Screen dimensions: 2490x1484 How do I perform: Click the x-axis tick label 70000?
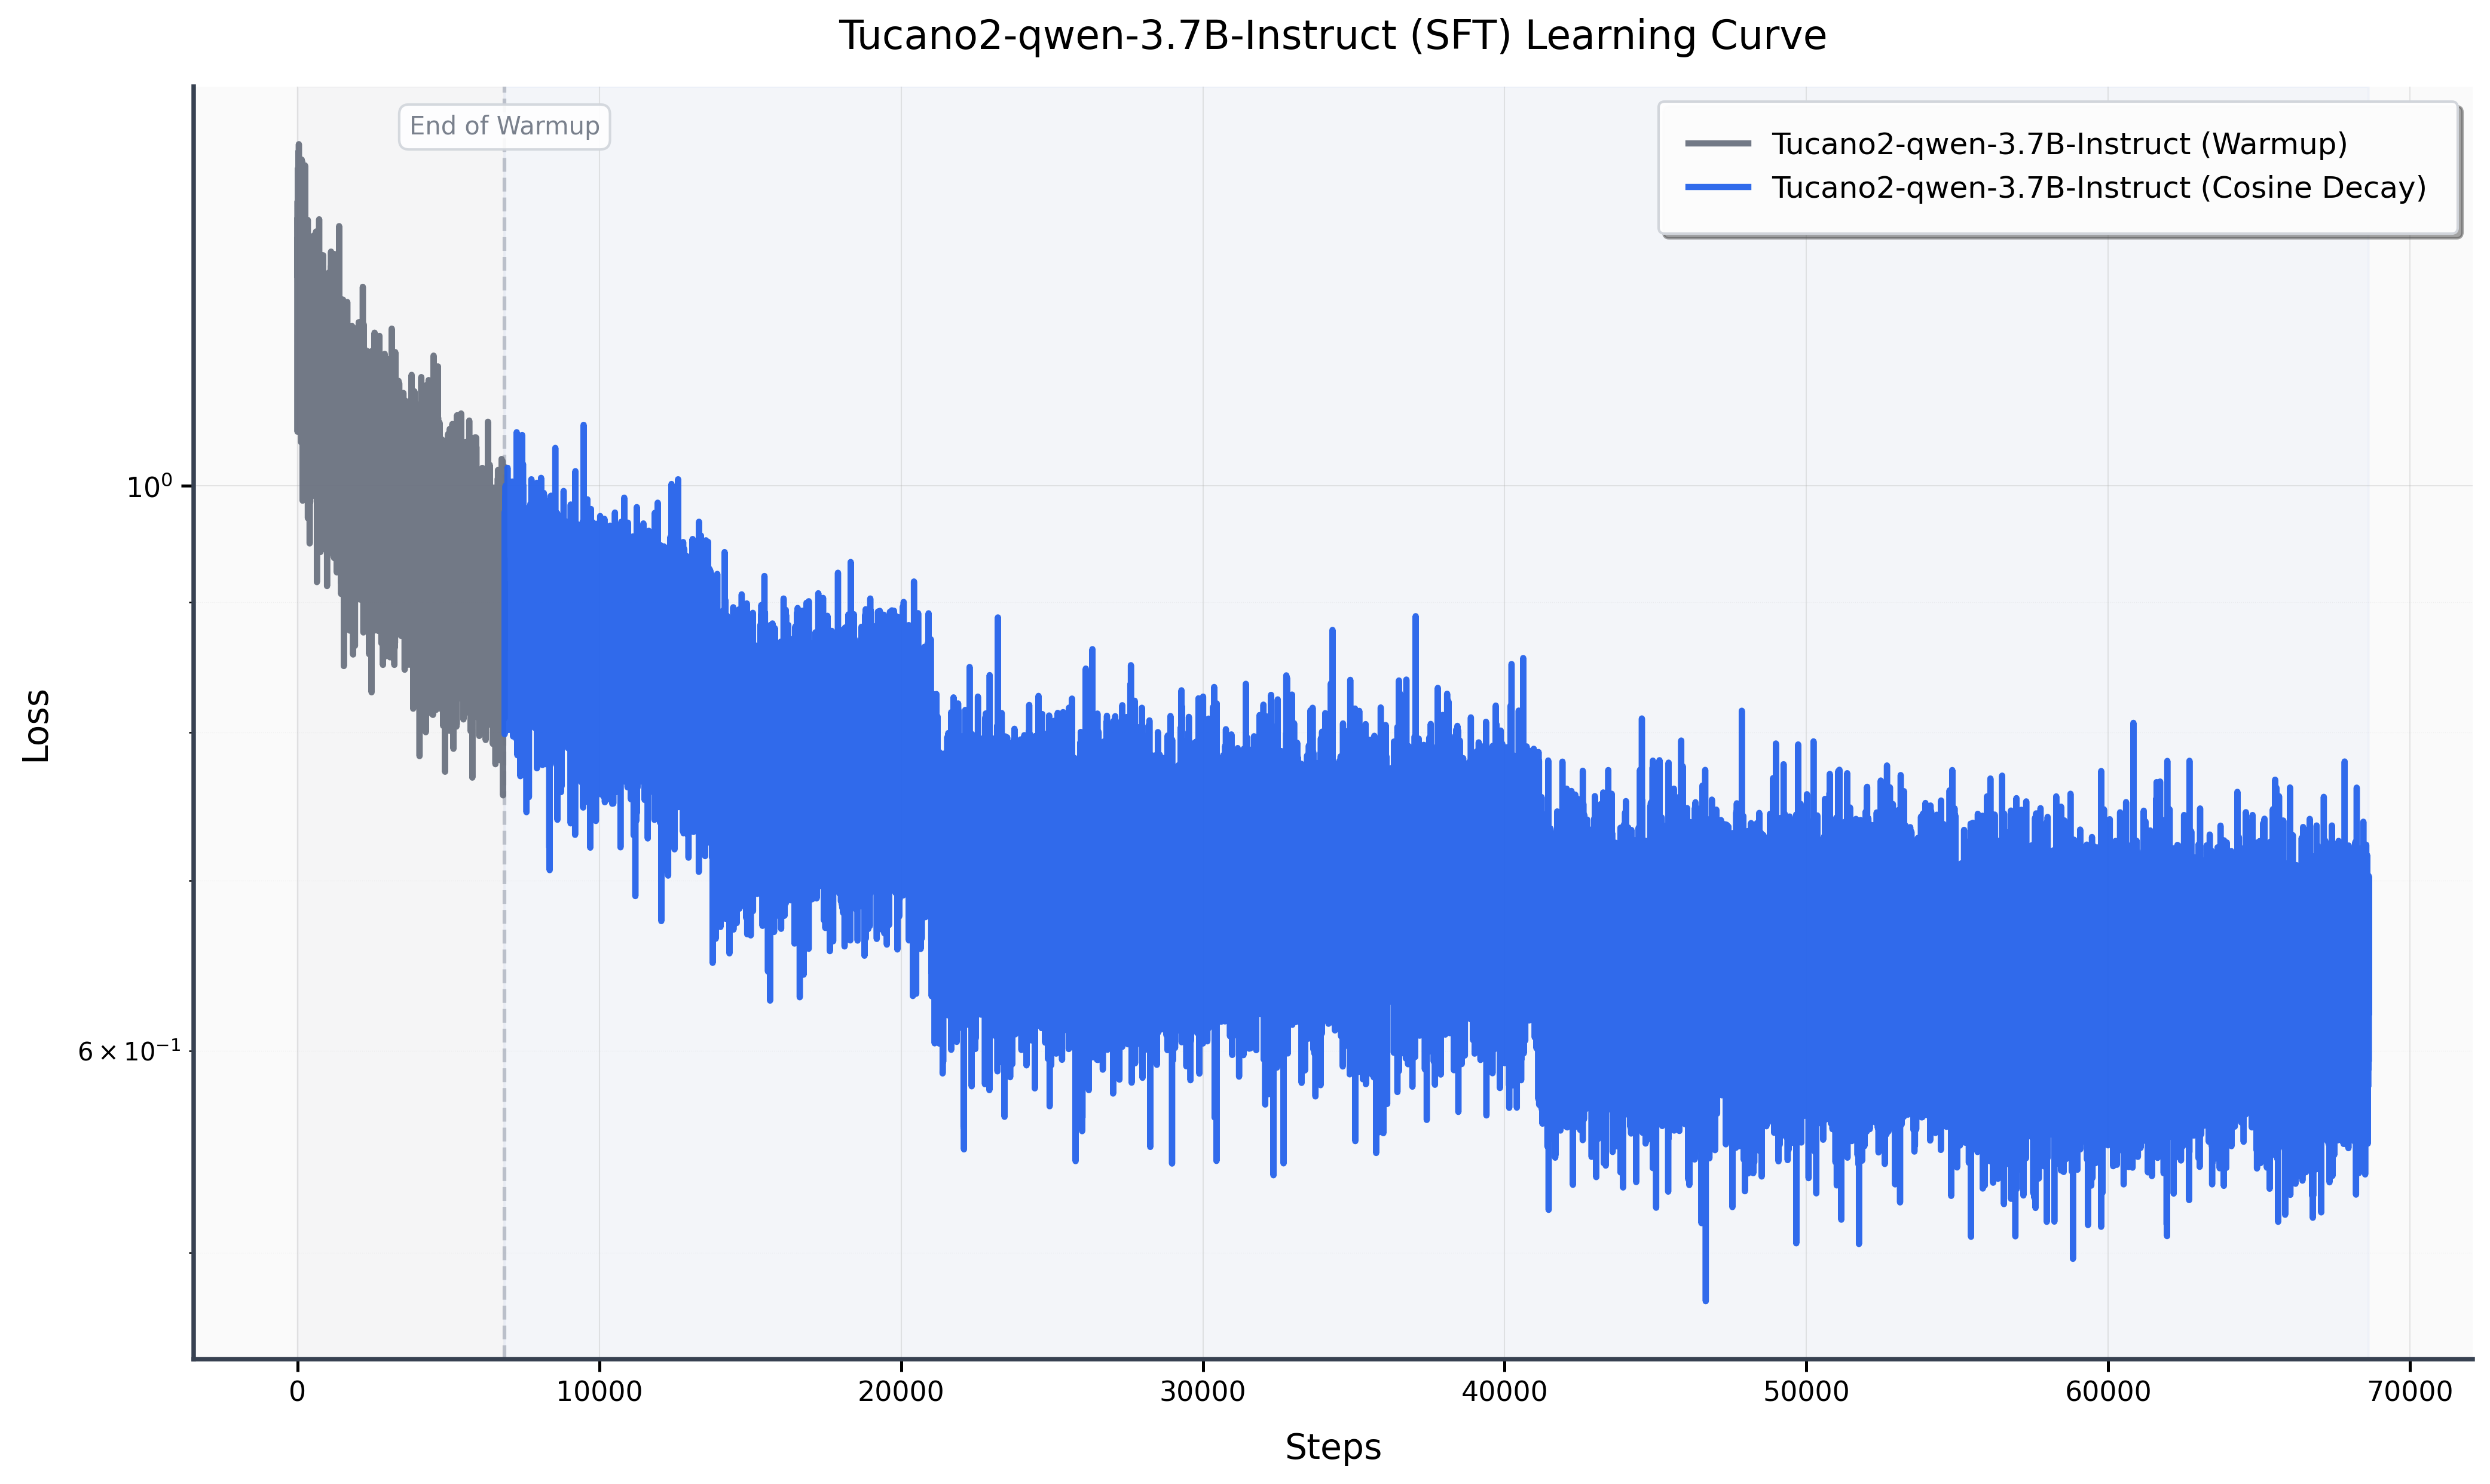[2410, 1391]
